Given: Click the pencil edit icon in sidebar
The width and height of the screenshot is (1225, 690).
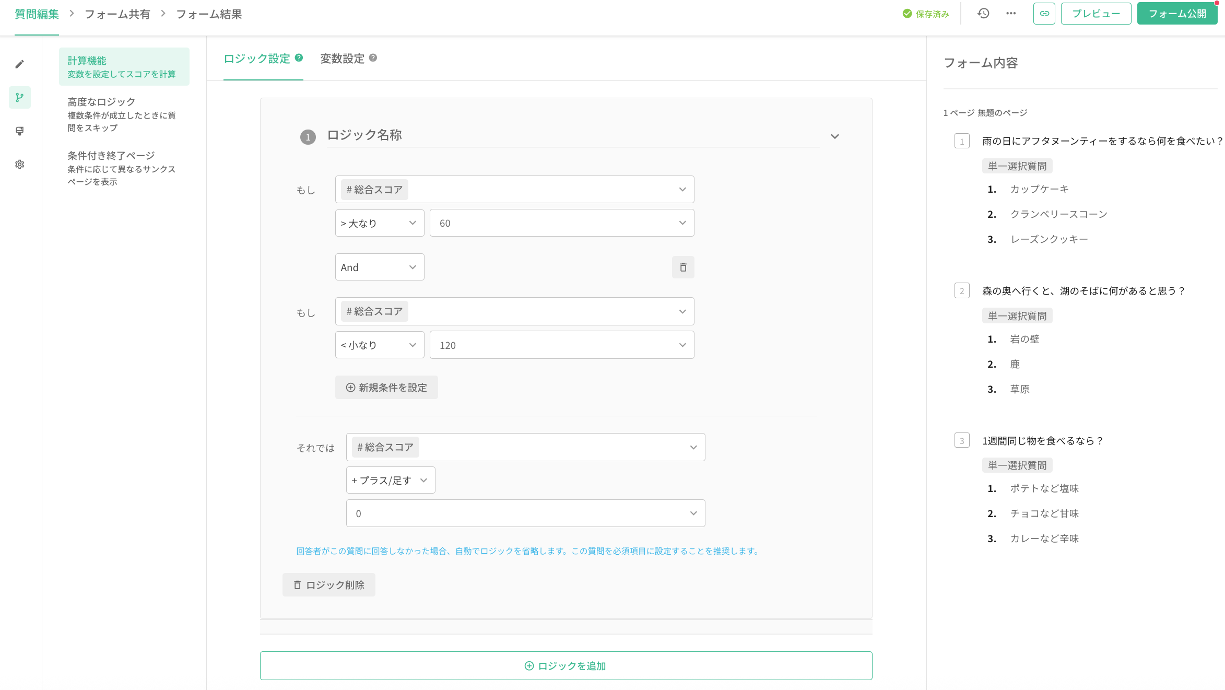Looking at the screenshot, I should click(20, 64).
